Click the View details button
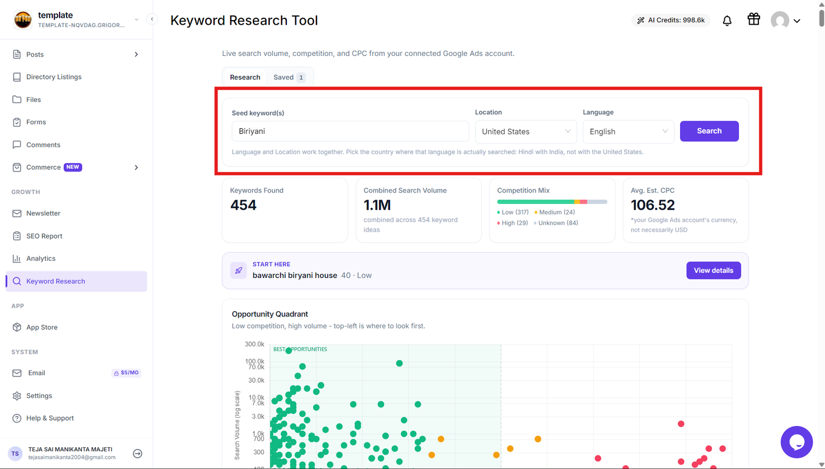 pyautogui.click(x=714, y=270)
